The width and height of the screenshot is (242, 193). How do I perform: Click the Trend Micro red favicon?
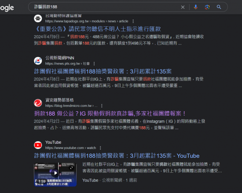[x=38, y=103]
